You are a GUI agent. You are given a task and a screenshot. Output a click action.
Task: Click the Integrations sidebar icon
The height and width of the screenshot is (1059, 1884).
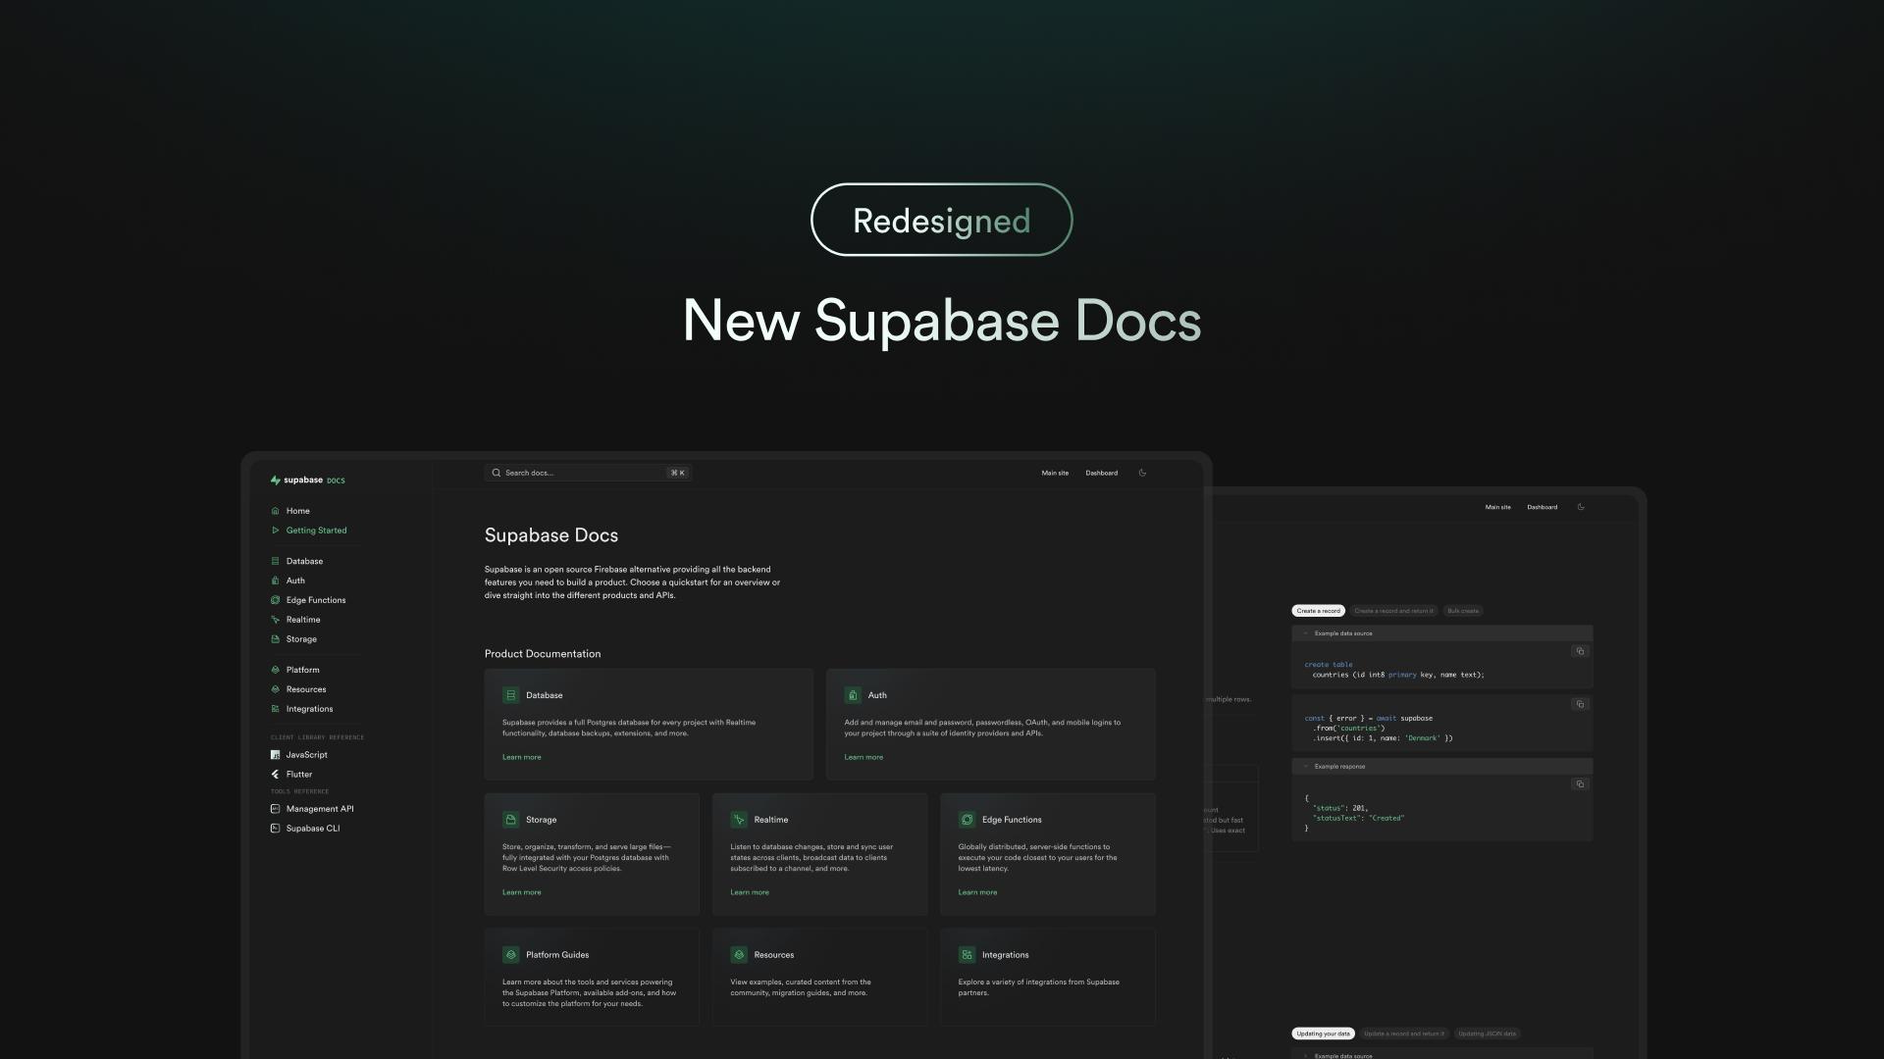click(275, 709)
